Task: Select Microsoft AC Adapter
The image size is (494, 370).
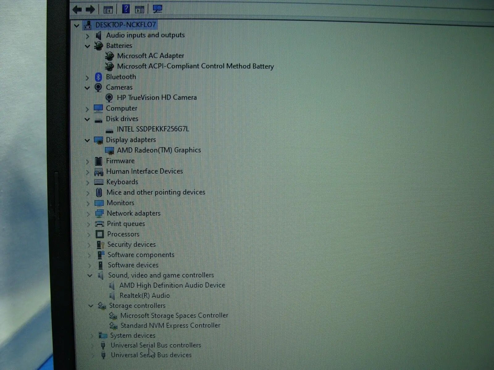Action: (151, 56)
